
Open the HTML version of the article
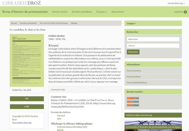(x=27, y=107)
